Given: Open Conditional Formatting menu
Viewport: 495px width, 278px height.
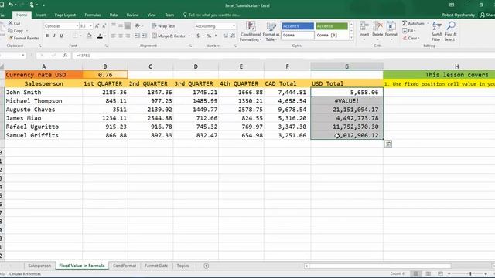Looking at the screenshot, I should pyautogui.click(x=251, y=31).
